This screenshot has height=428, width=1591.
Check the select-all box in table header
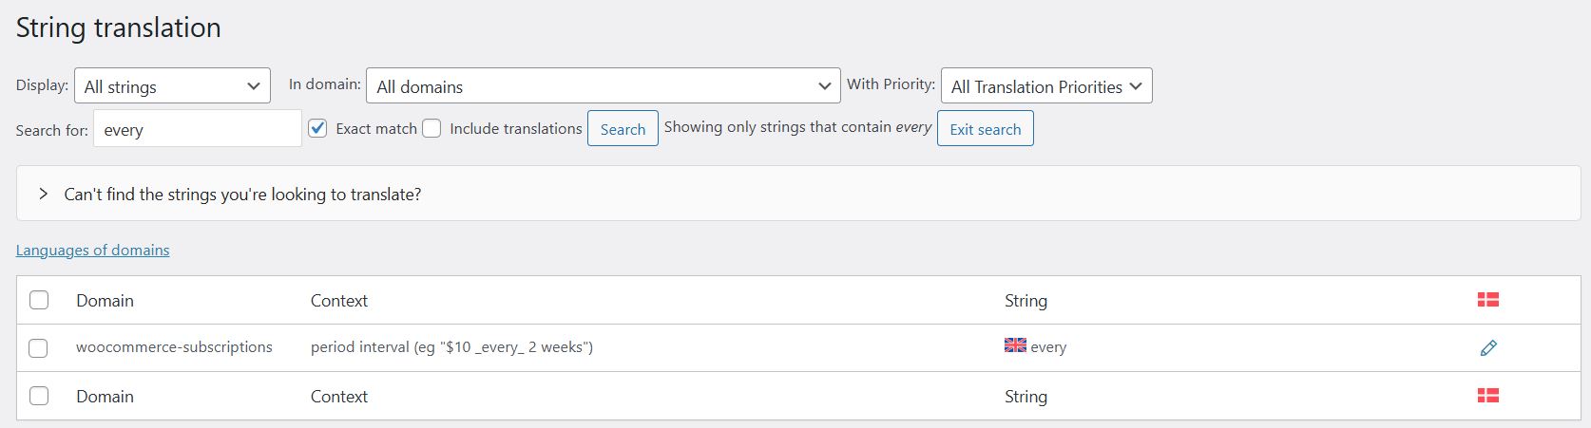tap(38, 300)
